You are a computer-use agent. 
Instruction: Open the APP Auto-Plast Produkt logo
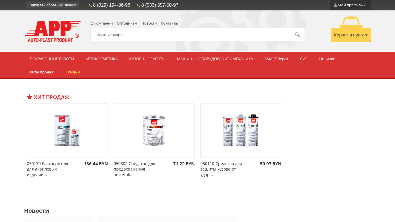53,31
